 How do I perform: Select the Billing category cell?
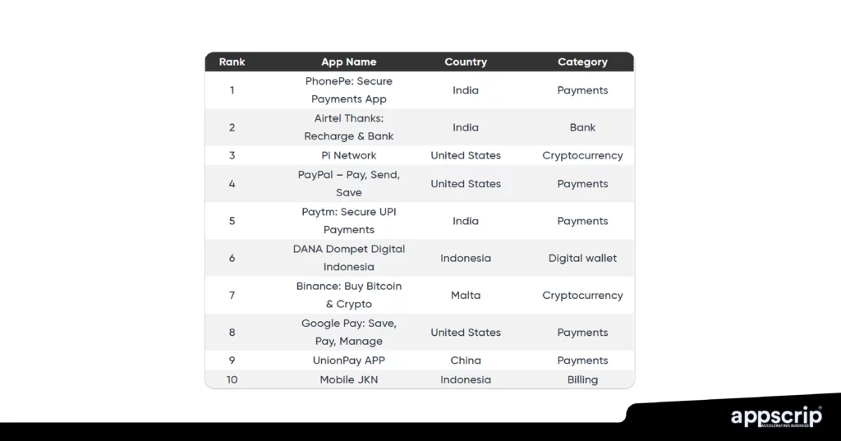582,379
